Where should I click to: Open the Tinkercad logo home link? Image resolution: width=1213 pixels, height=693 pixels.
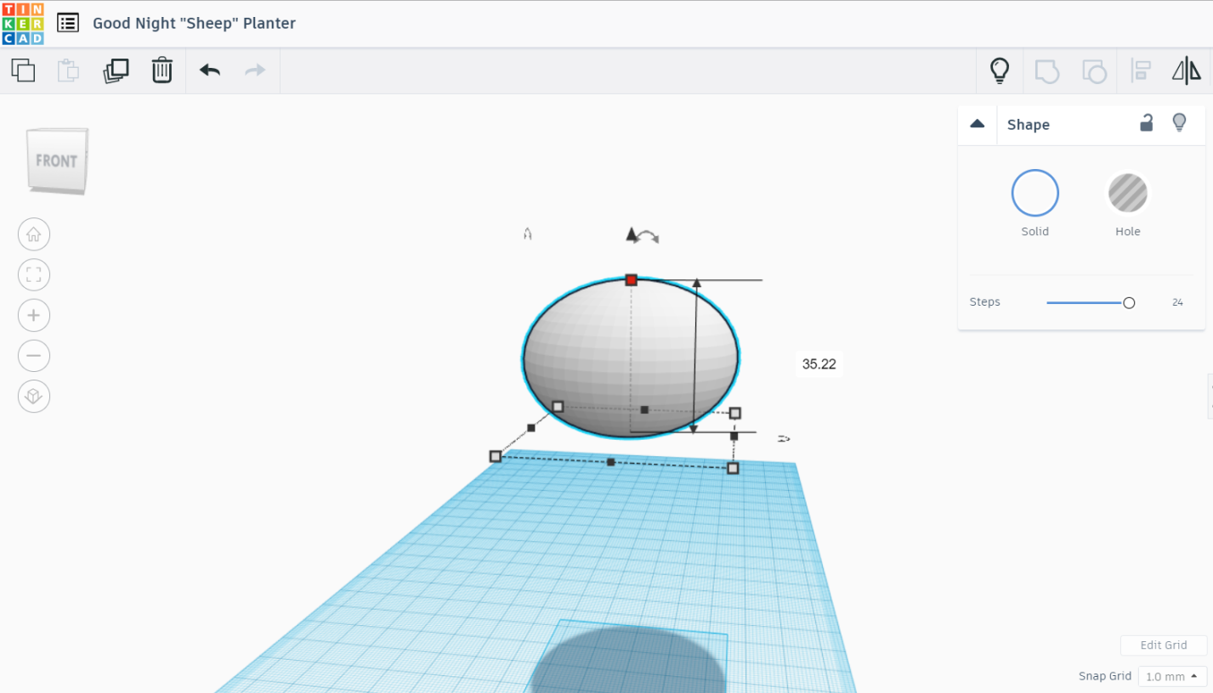[x=23, y=23]
